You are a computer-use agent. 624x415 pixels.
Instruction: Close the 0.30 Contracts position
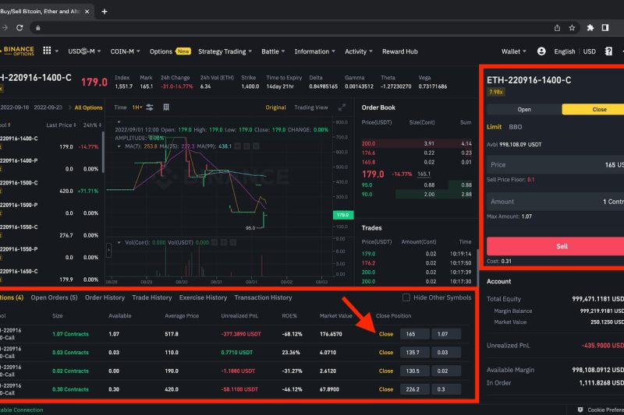pyautogui.click(x=386, y=389)
